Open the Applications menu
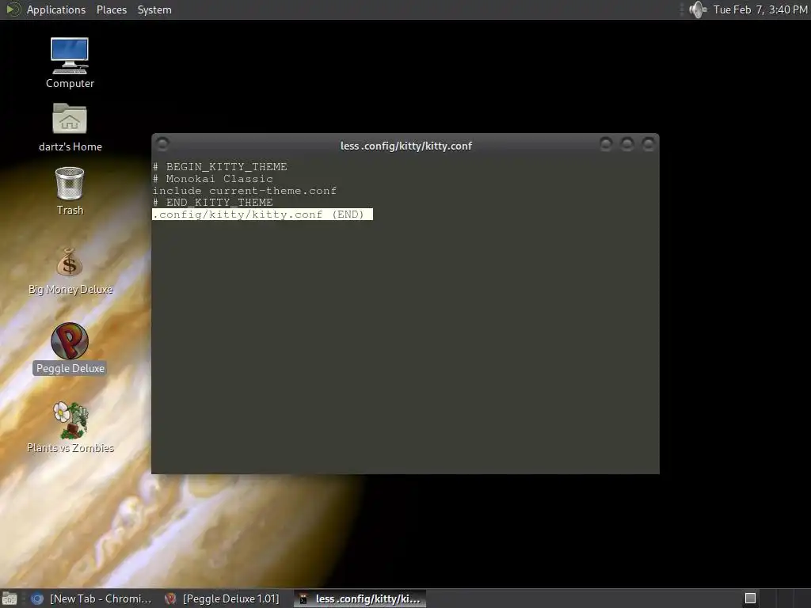The height and width of the screenshot is (608, 811). pos(56,9)
